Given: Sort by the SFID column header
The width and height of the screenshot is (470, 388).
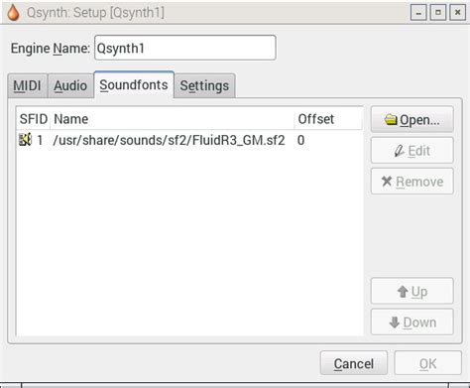Looking at the screenshot, I should (34, 119).
